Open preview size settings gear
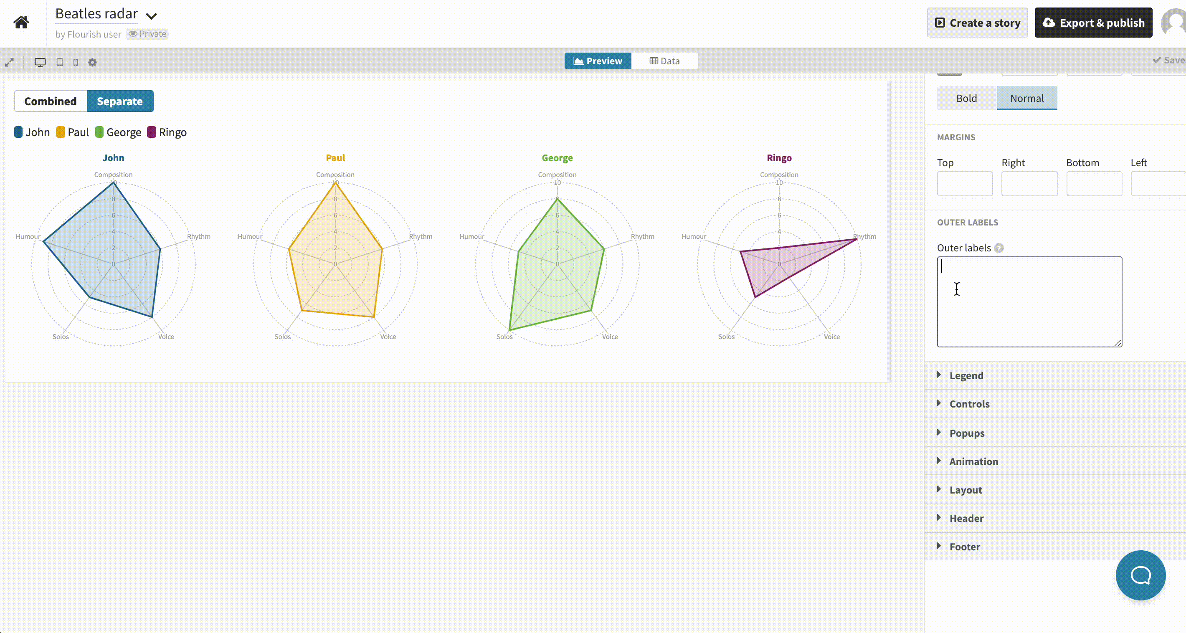The image size is (1186, 633). point(93,62)
